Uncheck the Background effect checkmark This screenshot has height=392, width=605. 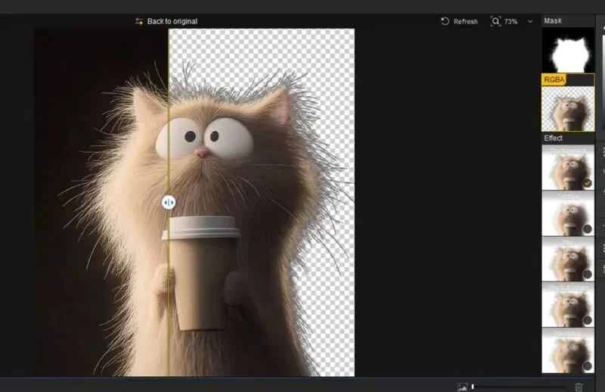point(588,183)
